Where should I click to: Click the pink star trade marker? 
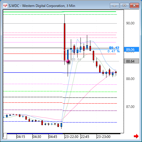pyautogui.click(x=68, y=61)
